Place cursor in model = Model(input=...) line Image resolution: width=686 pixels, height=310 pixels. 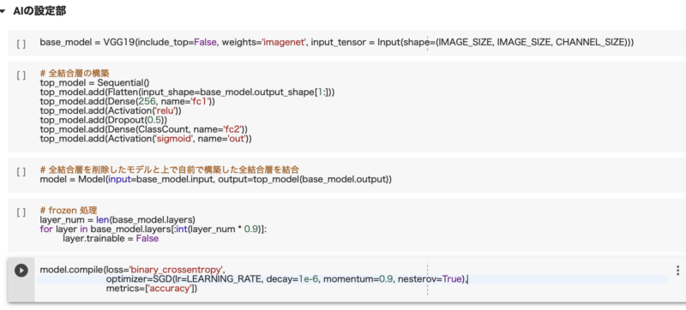(x=216, y=179)
